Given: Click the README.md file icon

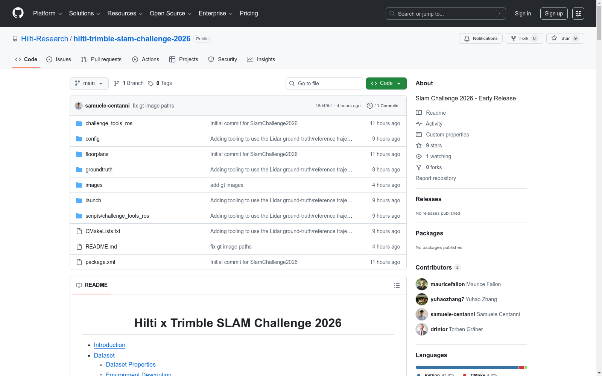Looking at the screenshot, I should [79, 247].
